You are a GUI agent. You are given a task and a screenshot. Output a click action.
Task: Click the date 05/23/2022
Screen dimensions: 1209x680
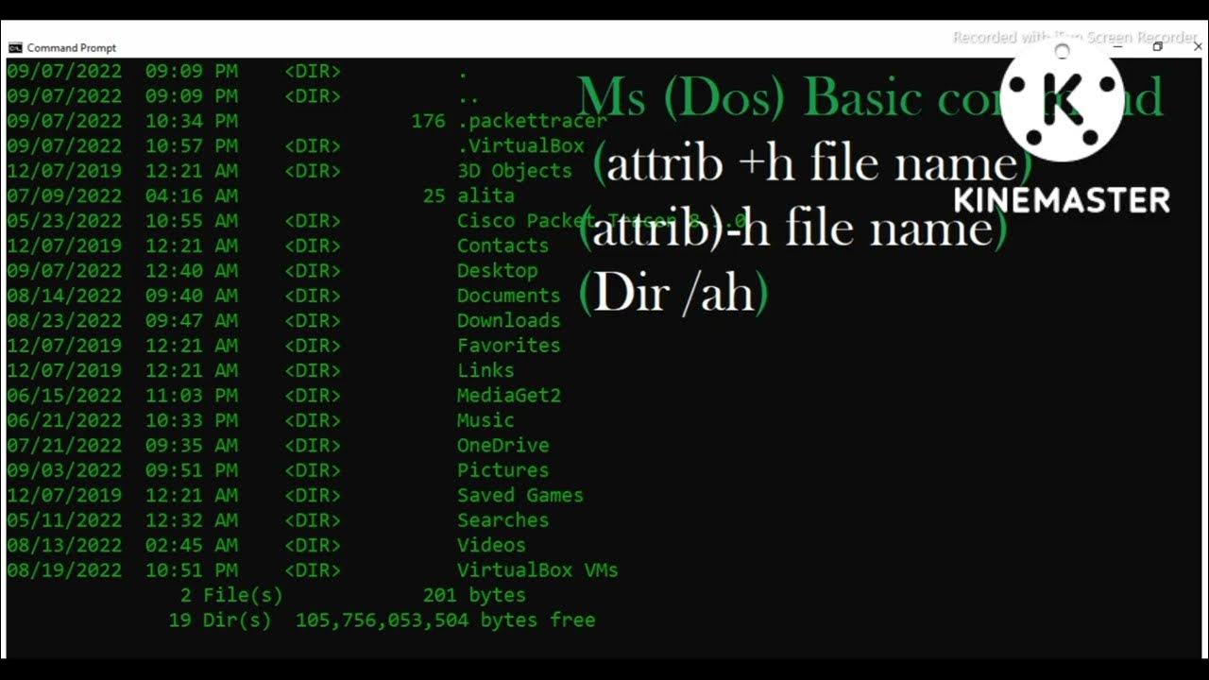[x=64, y=221]
